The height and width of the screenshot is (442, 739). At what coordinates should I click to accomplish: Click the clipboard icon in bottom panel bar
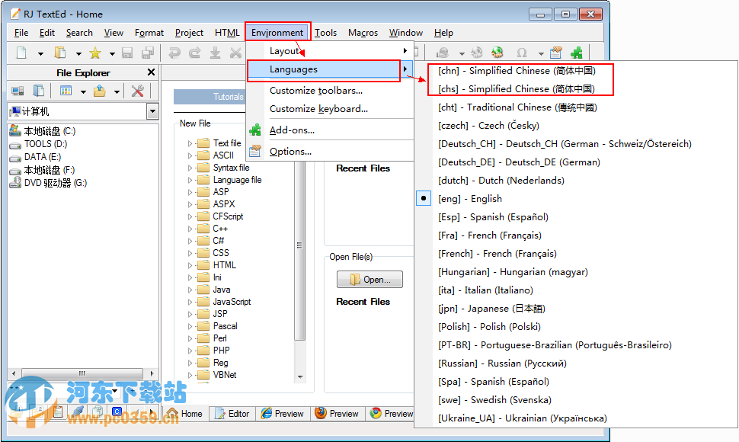tap(57, 412)
